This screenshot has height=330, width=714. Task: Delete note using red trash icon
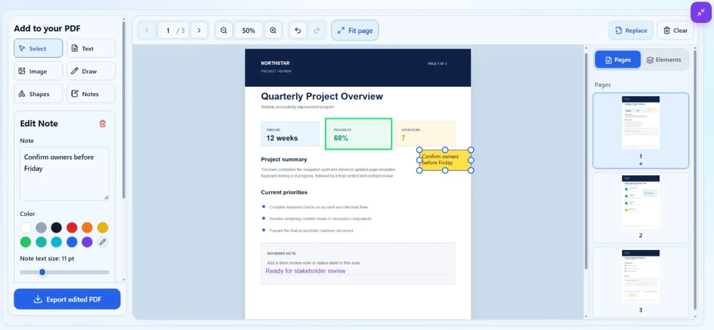click(103, 124)
